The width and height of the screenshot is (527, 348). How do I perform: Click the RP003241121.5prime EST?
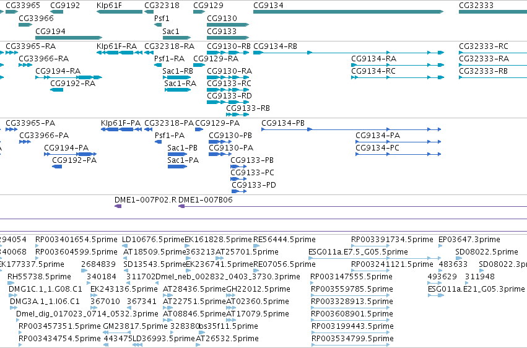[x=370, y=271]
